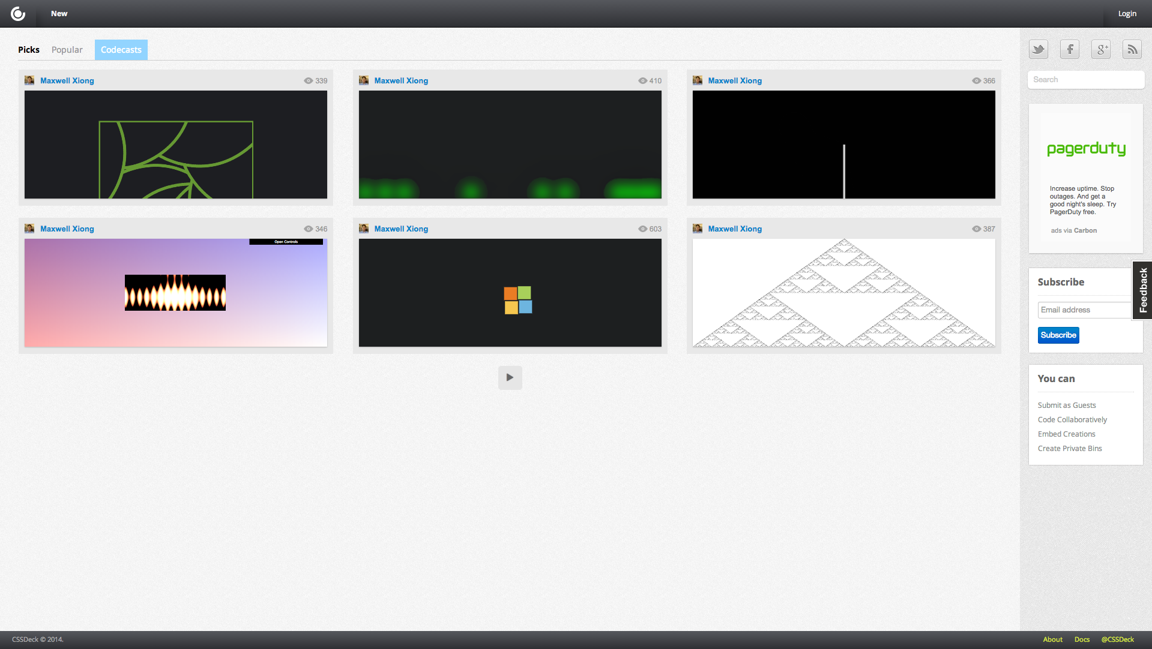Click the Login link
This screenshot has width=1152, height=649.
click(1127, 13)
